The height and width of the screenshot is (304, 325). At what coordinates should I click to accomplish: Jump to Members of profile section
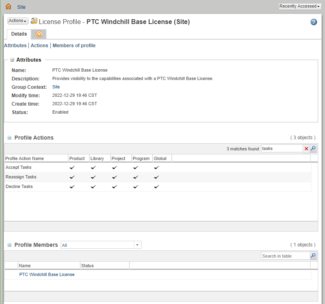74,46
